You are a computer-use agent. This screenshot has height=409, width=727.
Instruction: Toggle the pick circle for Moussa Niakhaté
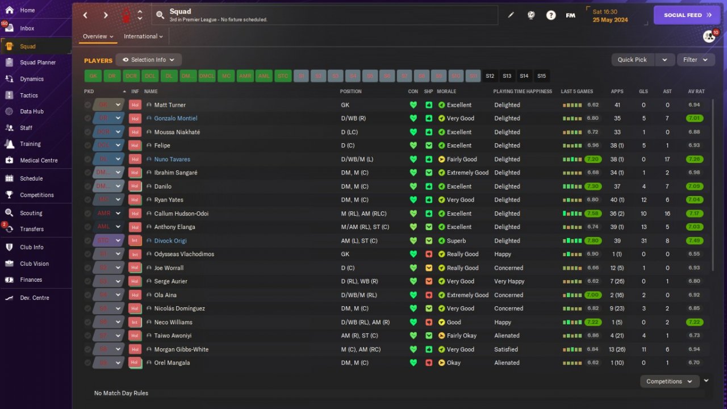(87, 132)
